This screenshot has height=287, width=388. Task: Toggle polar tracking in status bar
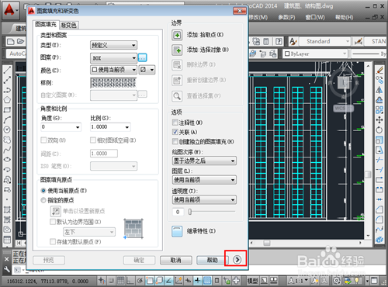coord(140,281)
